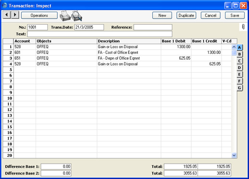Viewport: 249px width, 179px height.
Task: Click the debit Total 3055.63 field
Action: (181, 173)
